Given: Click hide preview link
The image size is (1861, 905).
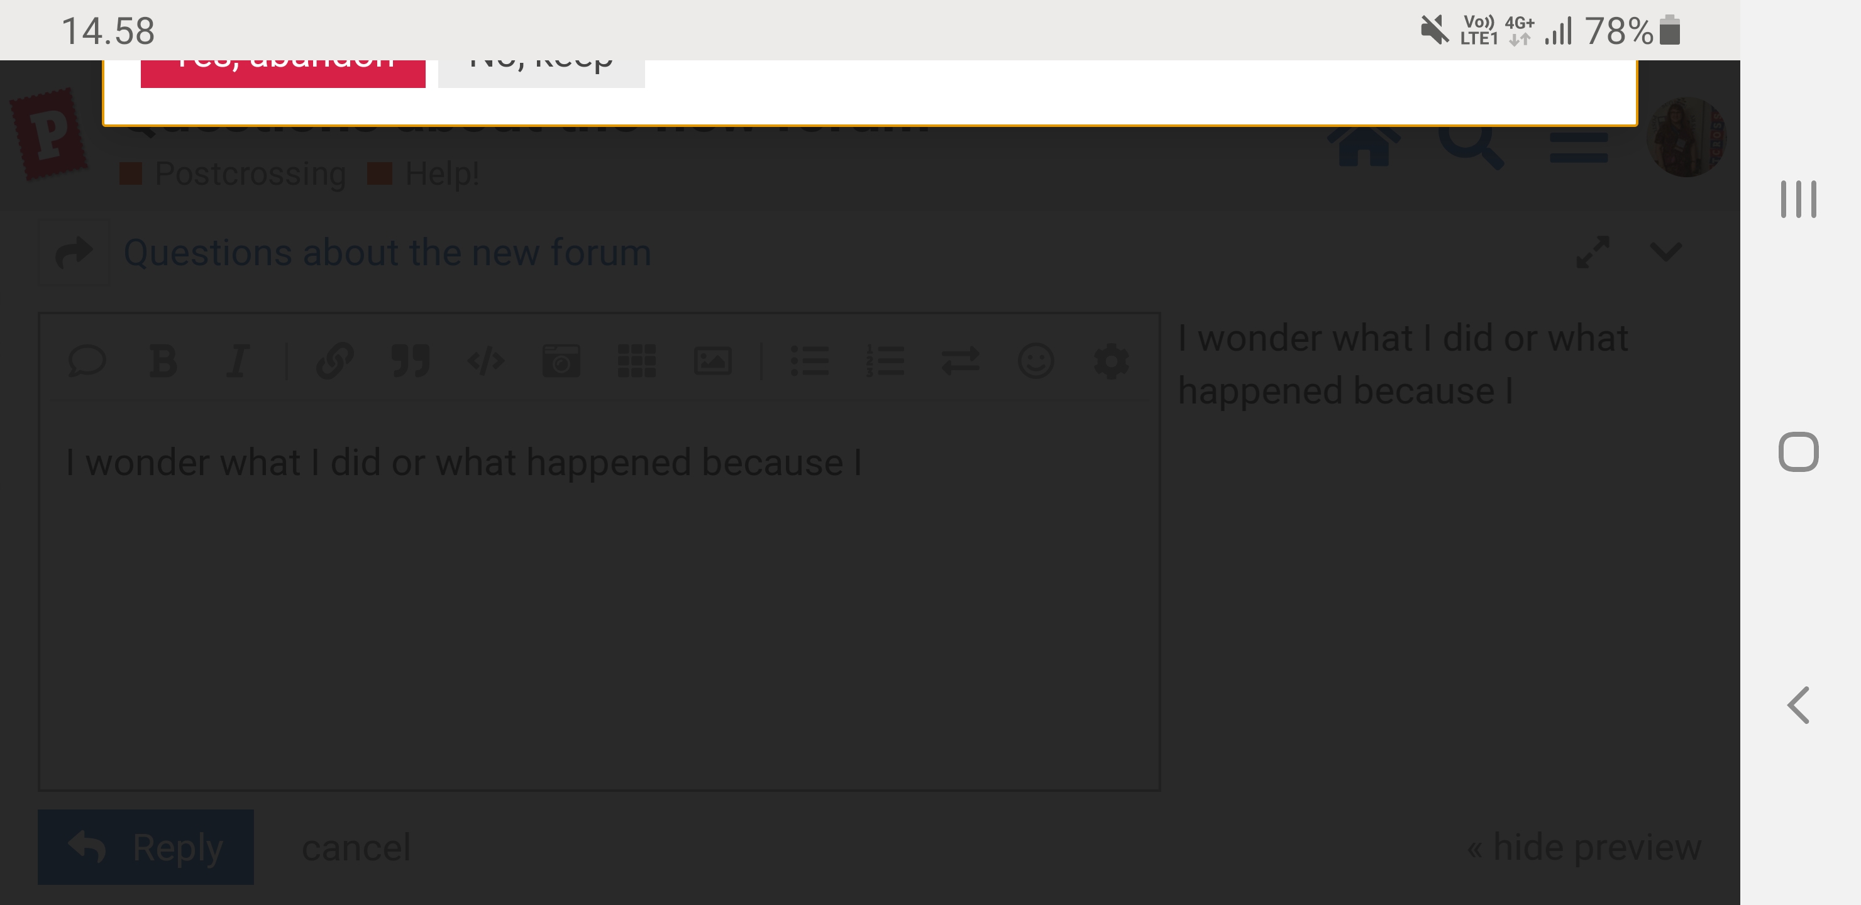Looking at the screenshot, I should pyautogui.click(x=1584, y=847).
